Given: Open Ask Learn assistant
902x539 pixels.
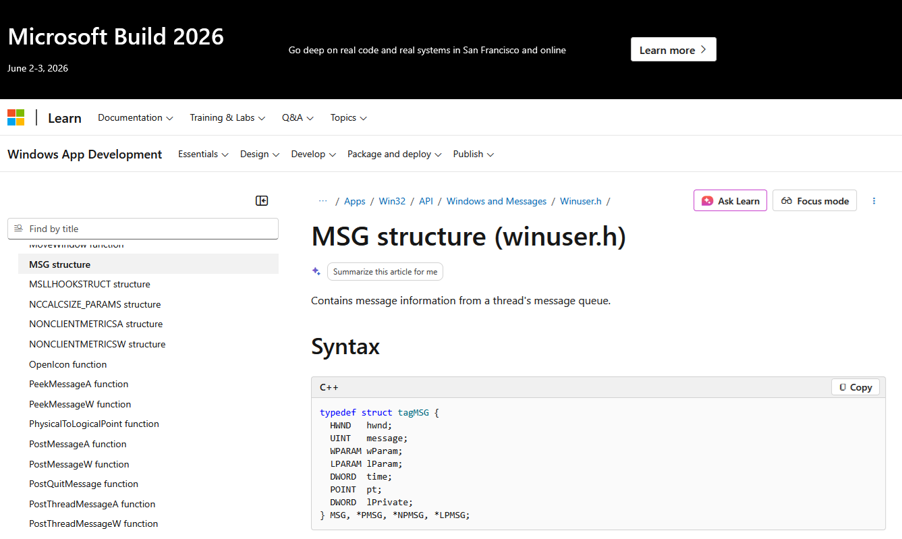Looking at the screenshot, I should point(730,201).
